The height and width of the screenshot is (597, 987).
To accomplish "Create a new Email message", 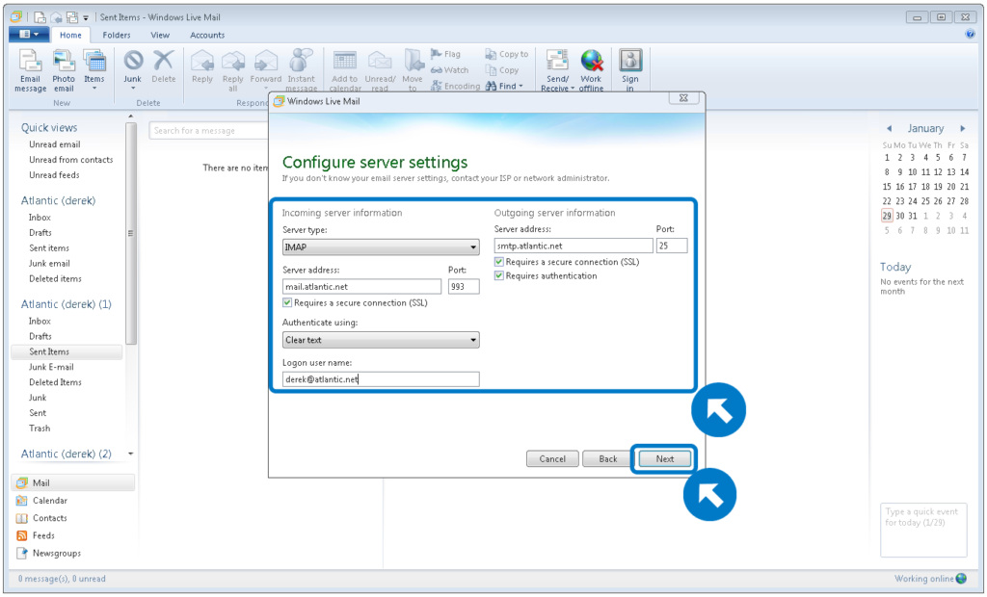I will (x=30, y=67).
